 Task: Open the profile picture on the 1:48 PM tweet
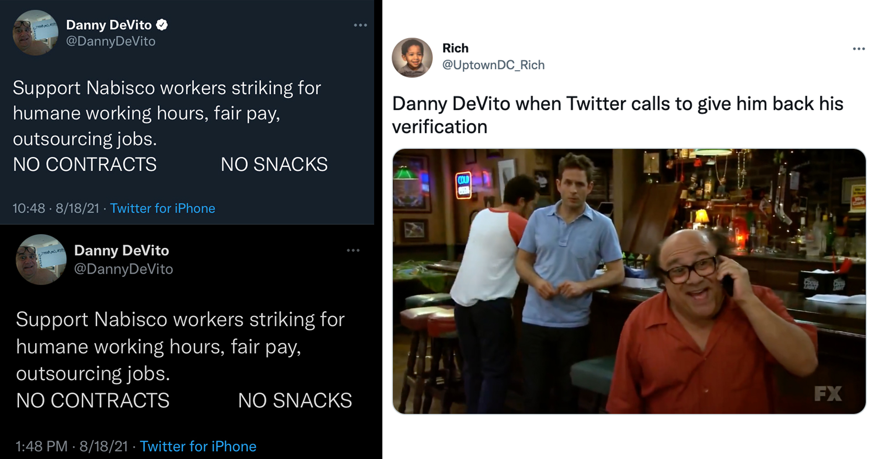[x=41, y=260]
